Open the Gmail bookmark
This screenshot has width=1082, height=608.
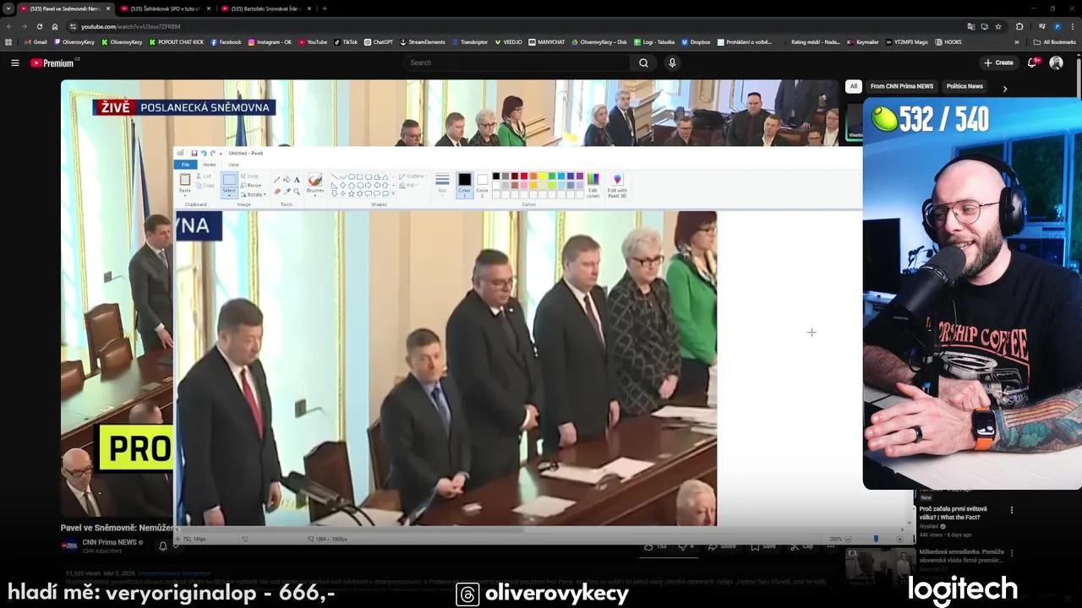(36, 41)
